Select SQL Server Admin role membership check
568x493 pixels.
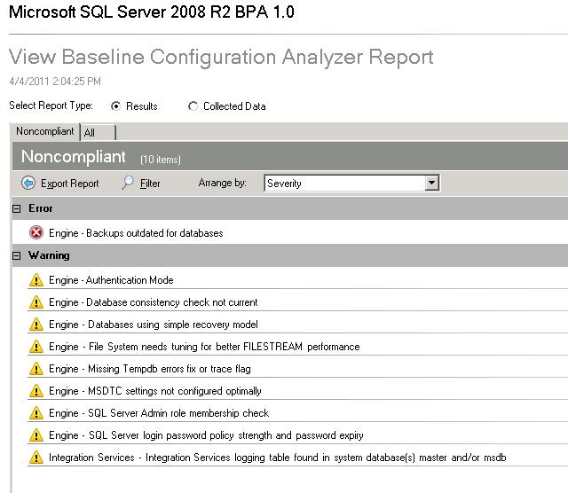[x=159, y=413]
